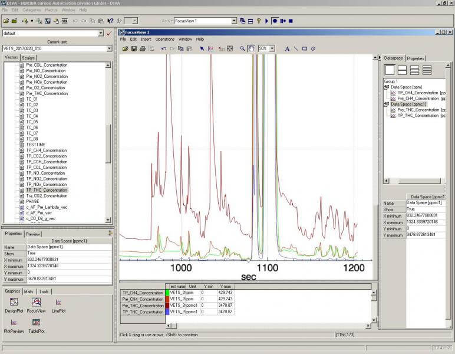Click the copy icon in FocusView toolbar
Viewport: 455px width, 354px height.
click(180, 48)
